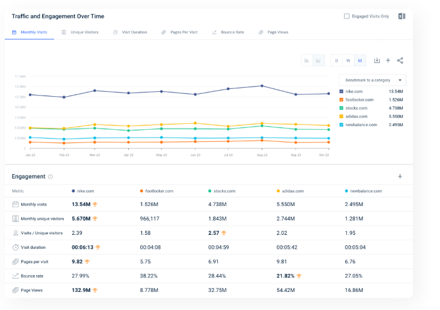
Task: Click nike.com column header in Engagement table
Action: 83,191
